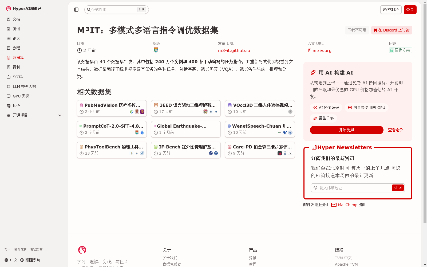
Task: Open the Care-PD 帕金森三维步态 card
Action: click(x=260, y=150)
